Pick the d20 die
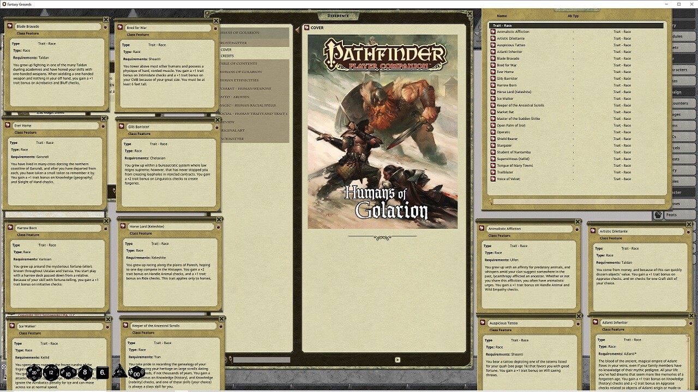The height and width of the screenshot is (392, 698). coord(34,373)
